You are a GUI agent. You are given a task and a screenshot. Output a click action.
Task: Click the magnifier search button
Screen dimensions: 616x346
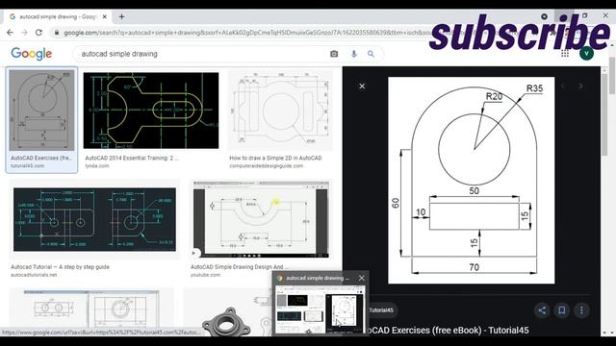point(371,54)
